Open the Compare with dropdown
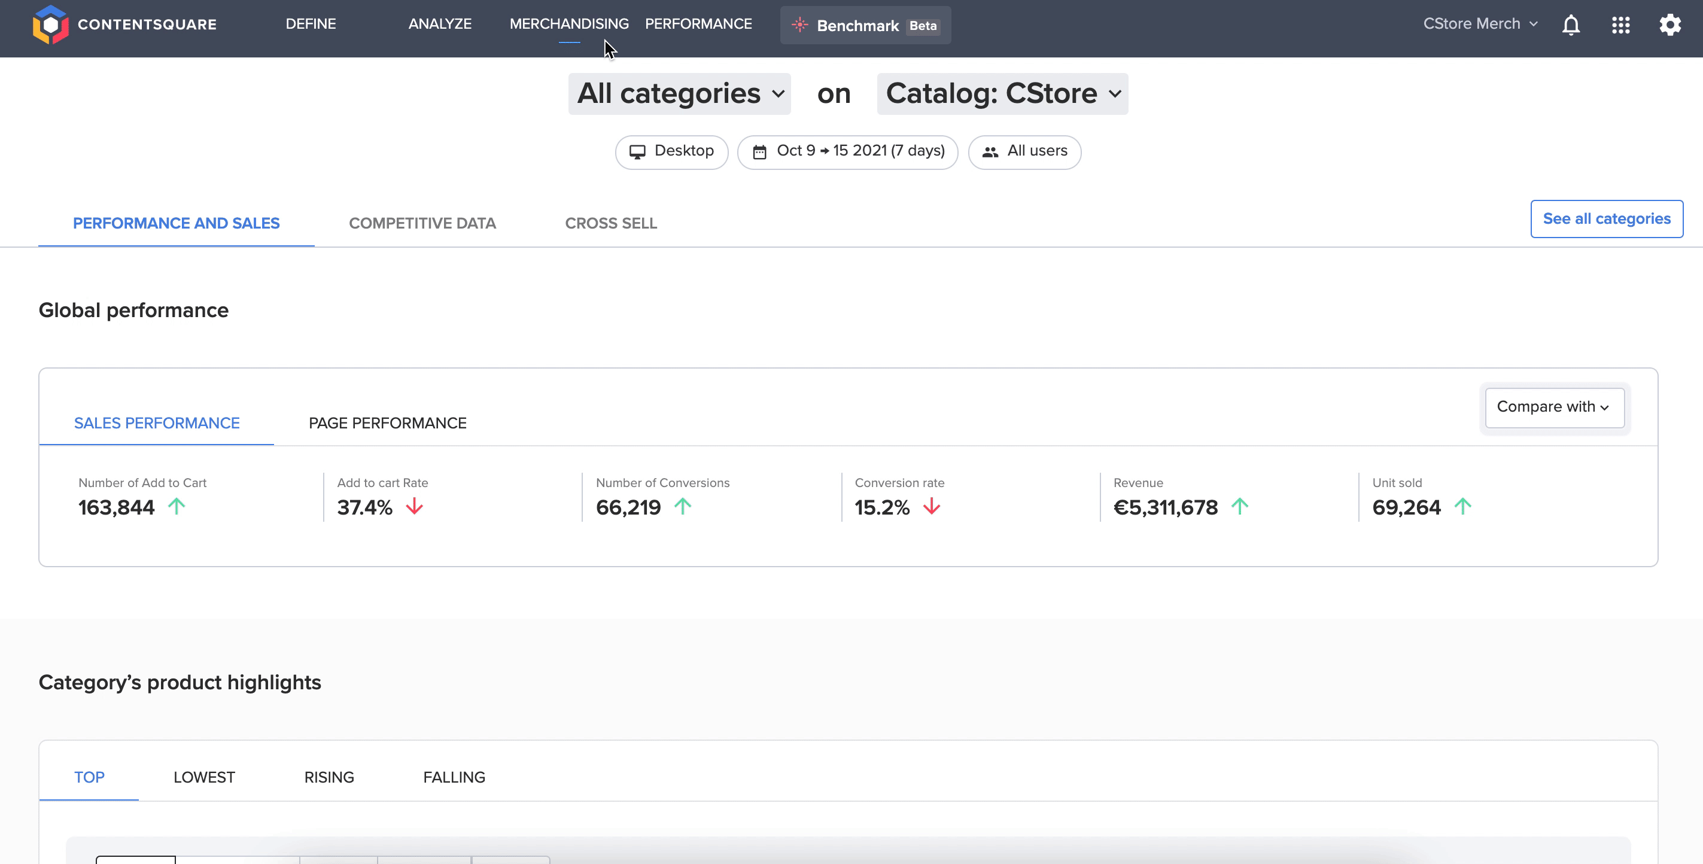1703x864 pixels. [1554, 407]
